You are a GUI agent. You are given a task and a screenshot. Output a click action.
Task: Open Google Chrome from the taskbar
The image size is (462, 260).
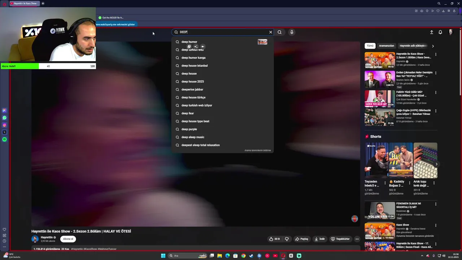tap(243, 256)
